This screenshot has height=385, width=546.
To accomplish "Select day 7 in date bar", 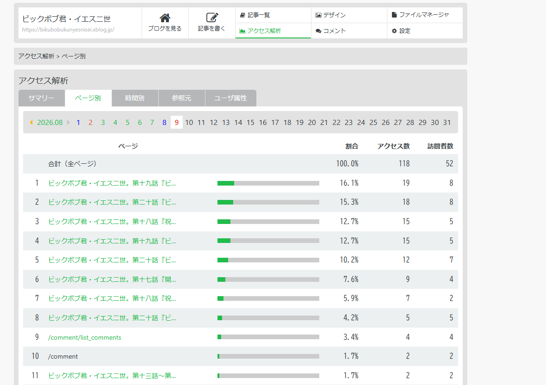I will (152, 123).
